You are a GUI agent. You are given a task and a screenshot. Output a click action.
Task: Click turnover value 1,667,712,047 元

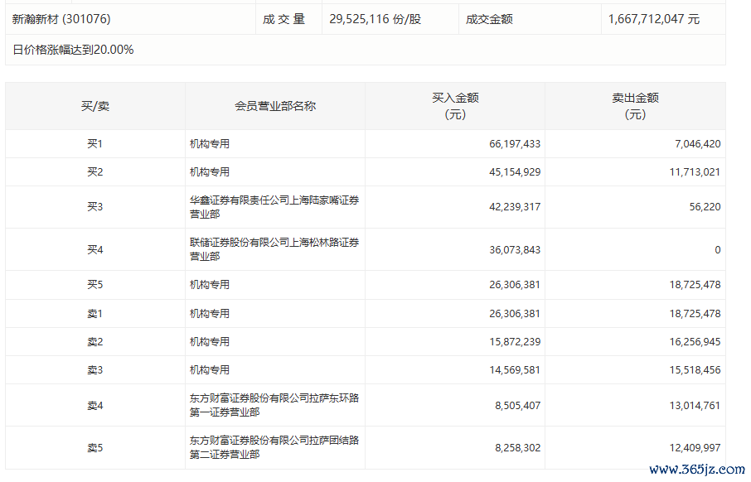[654, 19]
